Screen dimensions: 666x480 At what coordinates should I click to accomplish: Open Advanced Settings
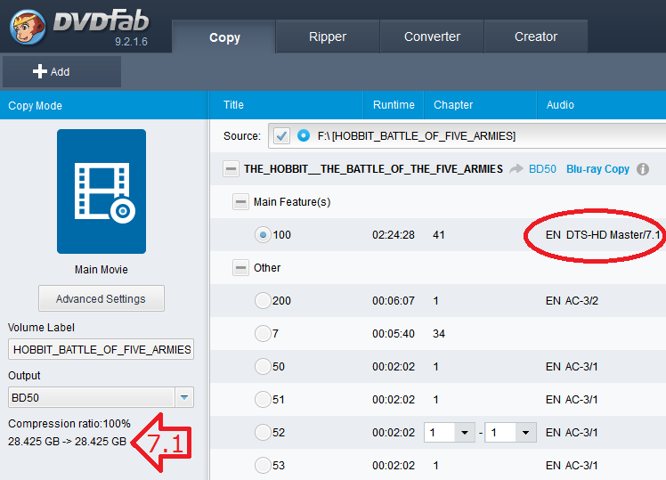point(102,298)
